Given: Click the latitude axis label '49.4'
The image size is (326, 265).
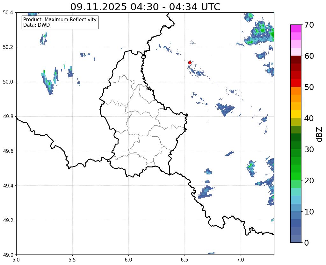Looking at the screenshot, I should pyautogui.click(x=8, y=186).
